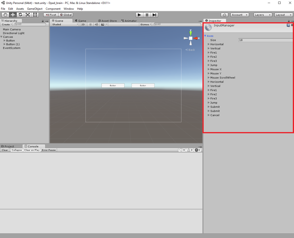Click the Axes Size field
The image size is (294, 238).
[x=266, y=40]
